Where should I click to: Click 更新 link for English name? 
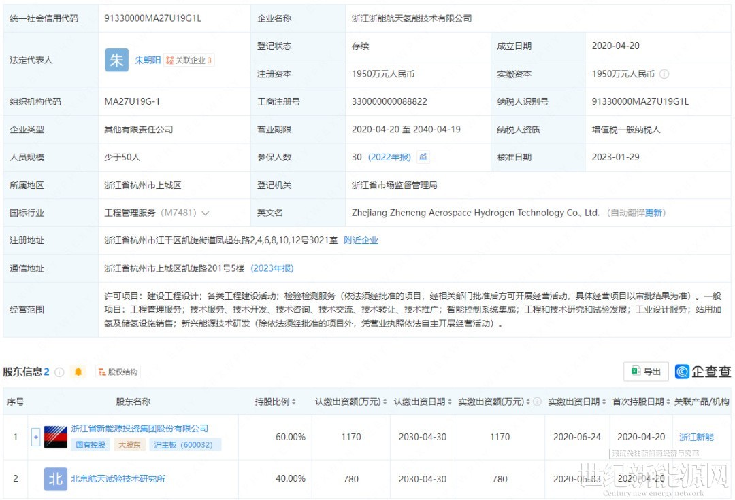[x=653, y=213]
